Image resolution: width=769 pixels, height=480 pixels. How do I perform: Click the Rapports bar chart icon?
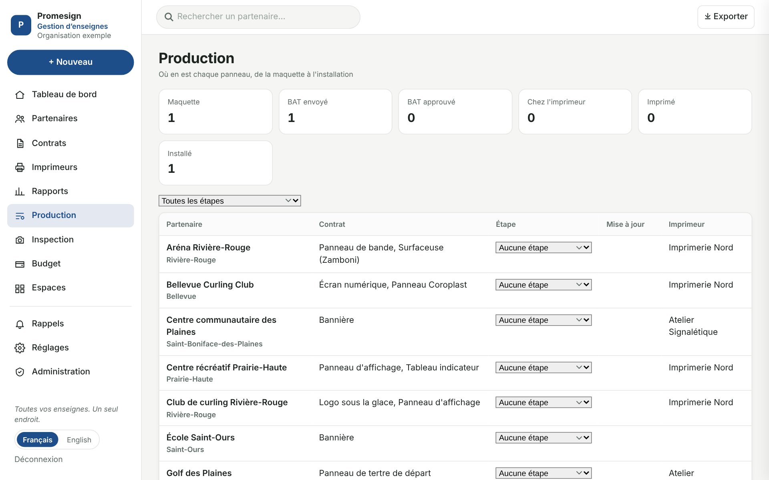coord(20,192)
